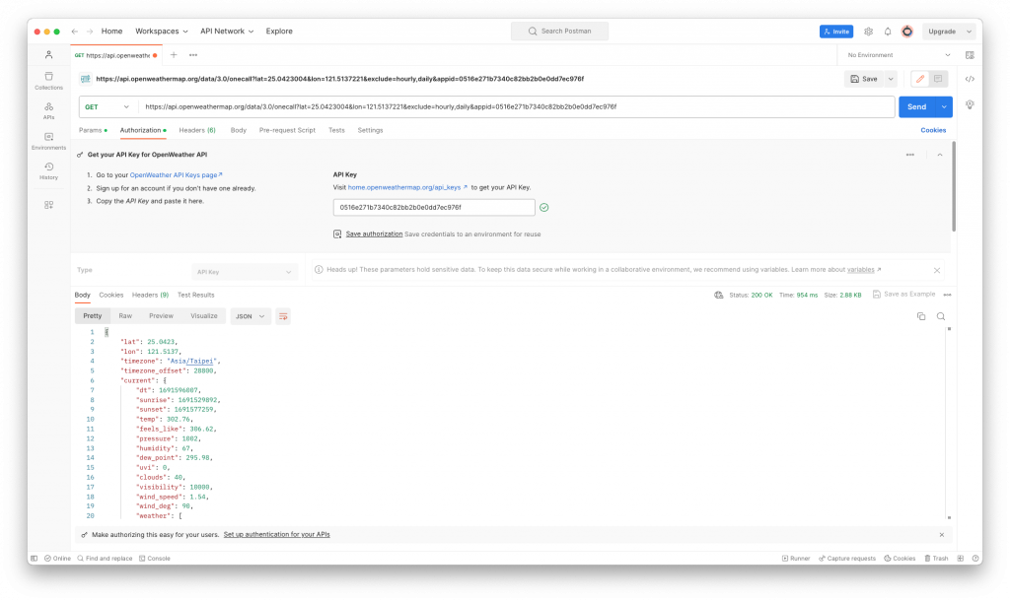Image resolution: width=1010 pixels, height=601 pixels.
Task: Open the code snippet panel icon
Action: click(x=970, y=79)
